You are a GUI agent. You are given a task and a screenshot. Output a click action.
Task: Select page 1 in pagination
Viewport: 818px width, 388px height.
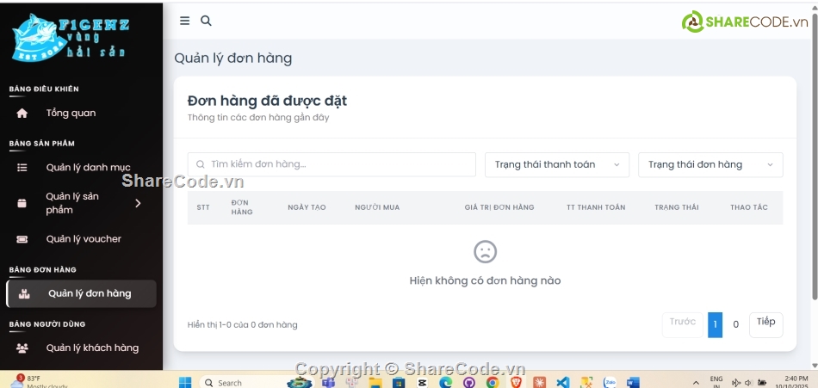(x=715, y=324)
